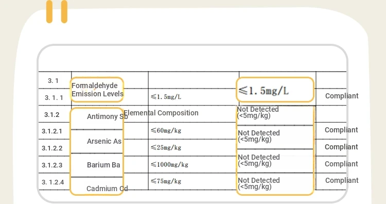Image resolution: width=386 pixels, height=204 pixels.
Task: Click the highlighted ≤1.5mg/L value box
Action: click(x=275, y=90)
